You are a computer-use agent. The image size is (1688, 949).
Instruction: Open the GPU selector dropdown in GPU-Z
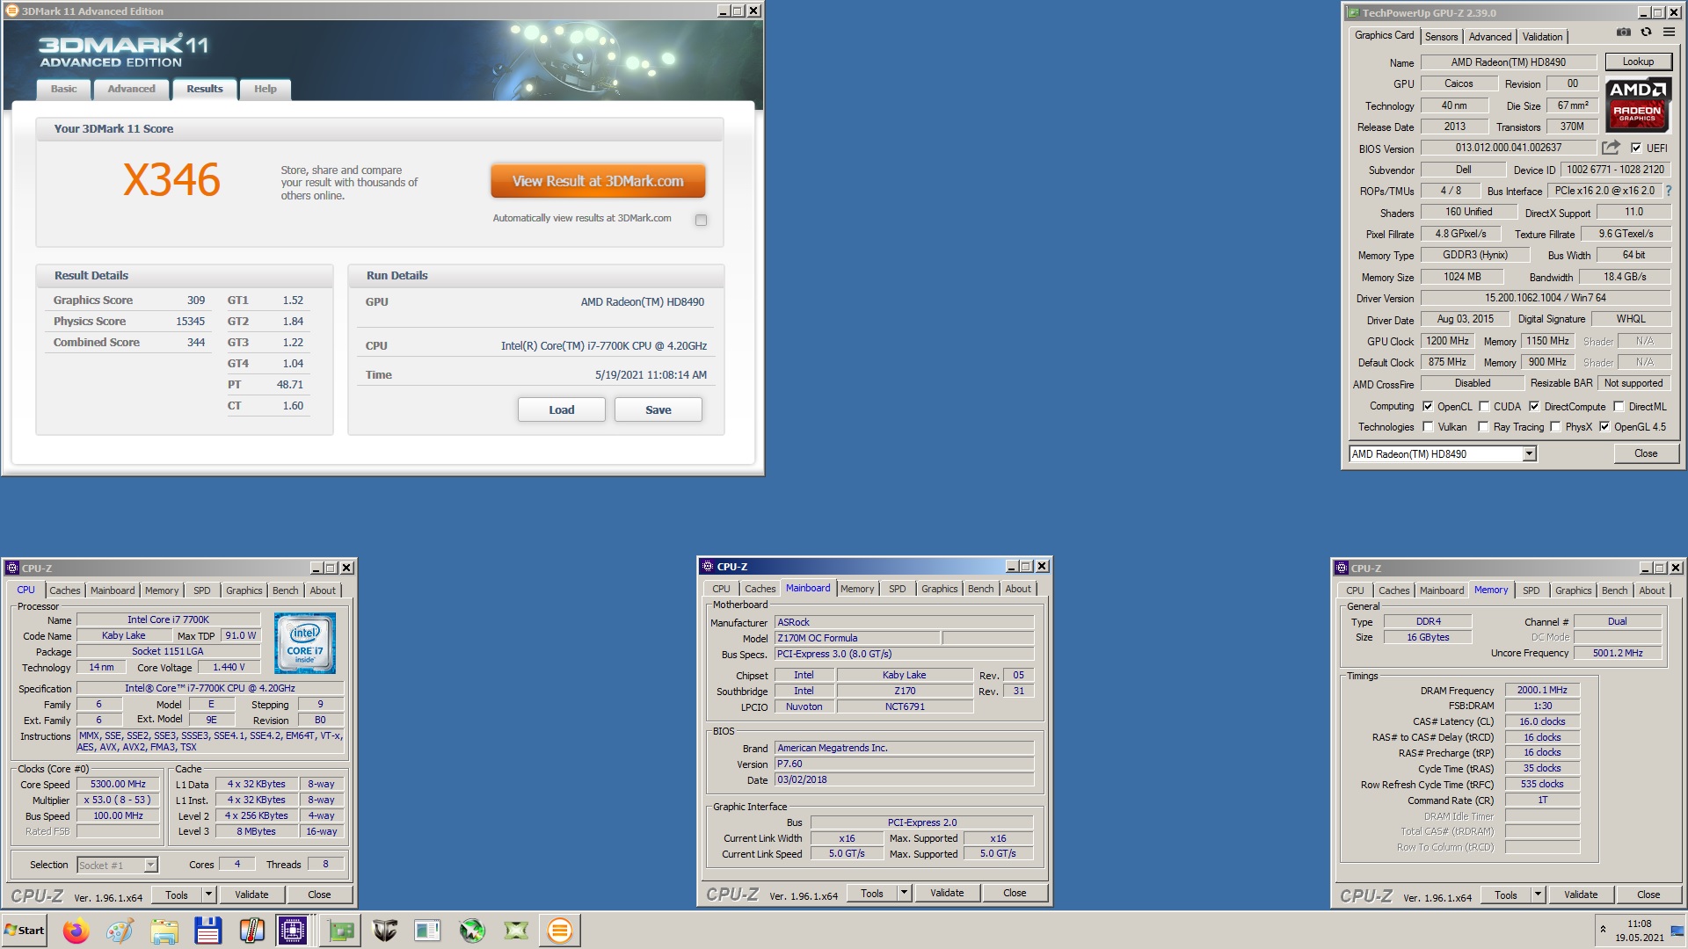(1529, 453)
